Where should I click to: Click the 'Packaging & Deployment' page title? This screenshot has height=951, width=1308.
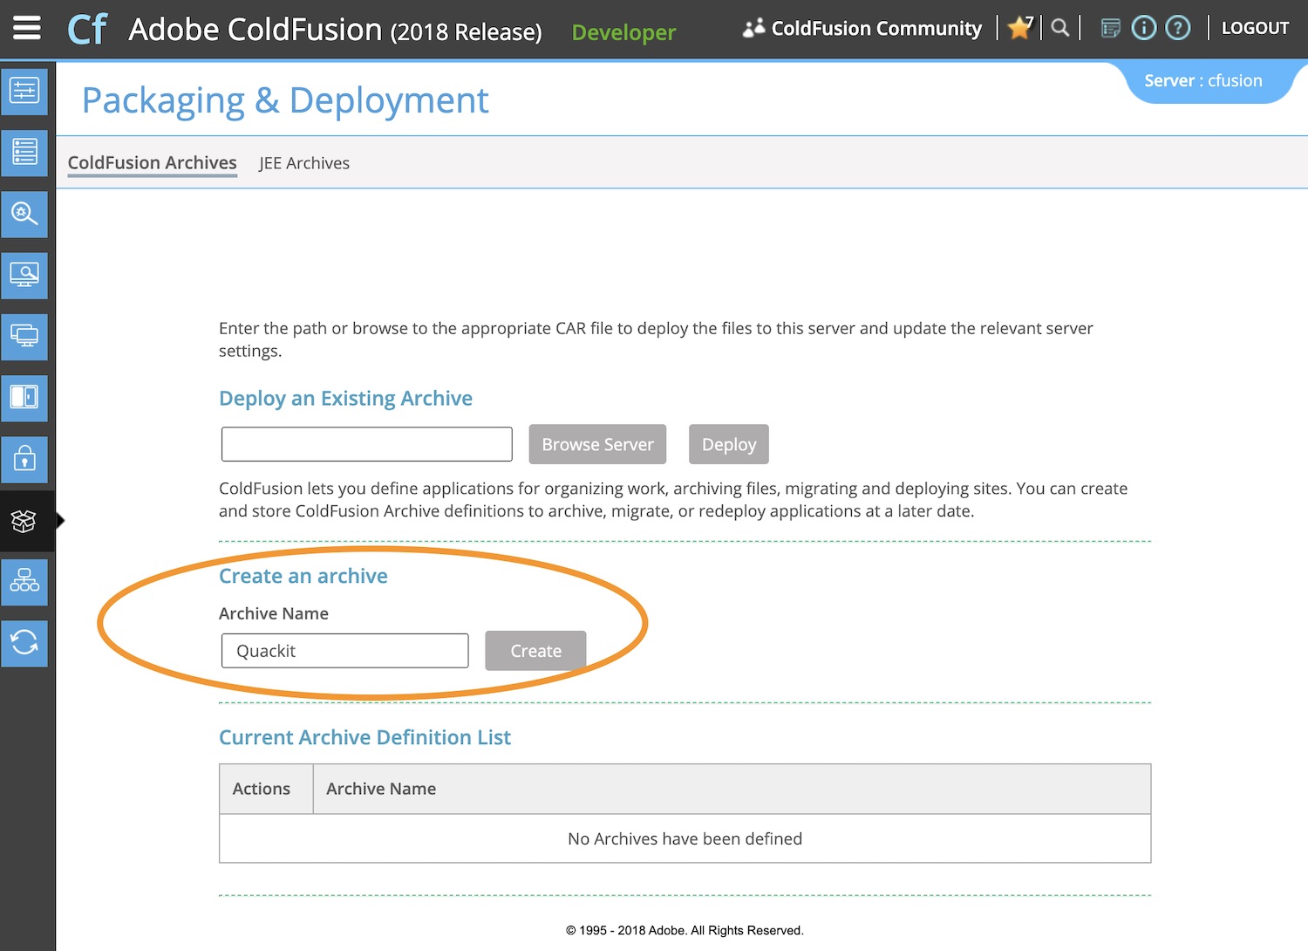click(x=285, y=101)
